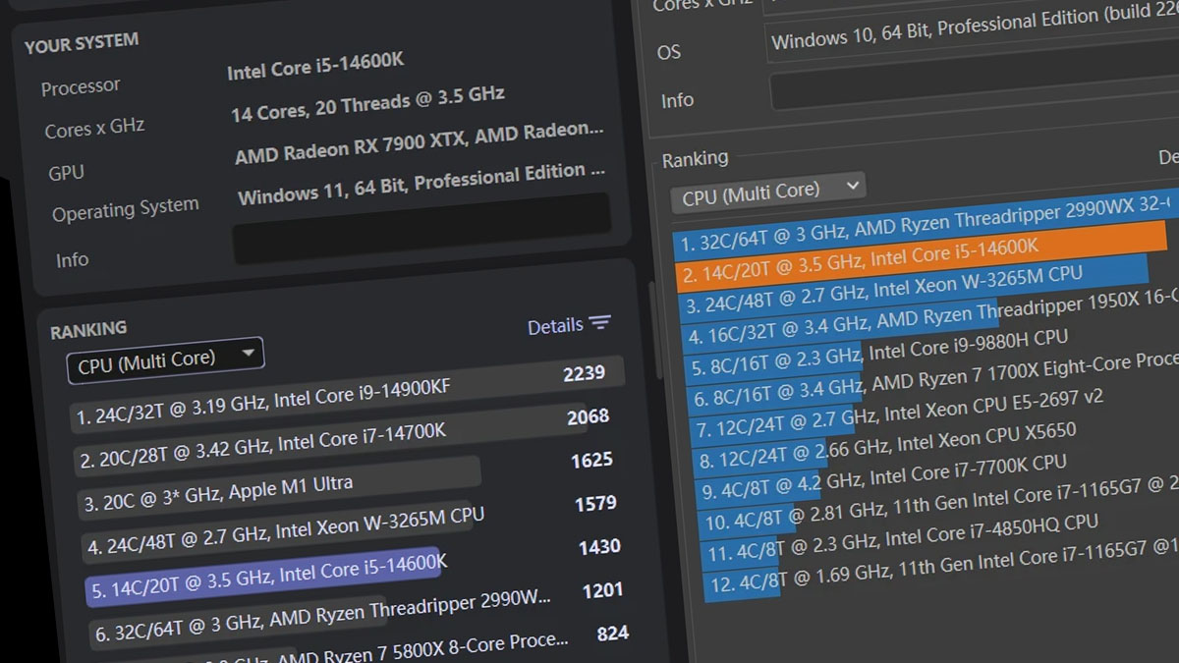
Task: Open CPU (Multi Core) dropdown in right window
Action: [x=768, y=191]
